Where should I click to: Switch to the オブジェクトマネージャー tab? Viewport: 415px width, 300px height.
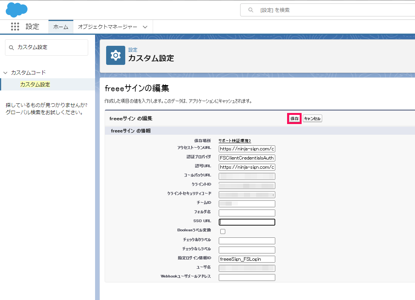tap(107, 27)
